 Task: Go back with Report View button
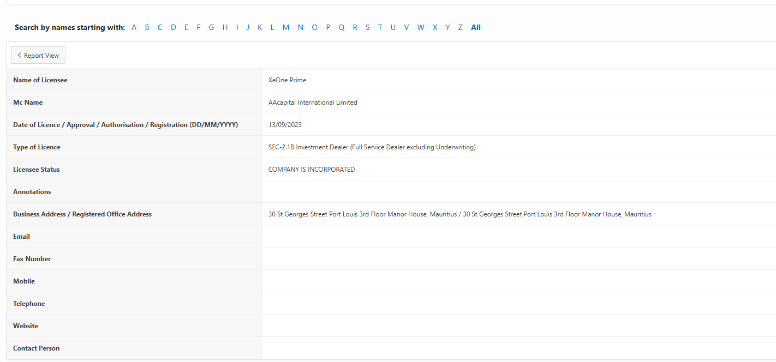coord(38,55)
